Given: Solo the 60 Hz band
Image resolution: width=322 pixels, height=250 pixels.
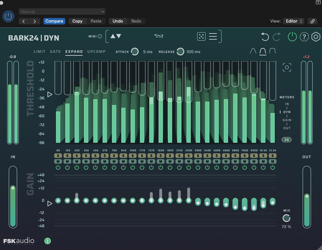Looking at the screenshot, I should click(58, 156).
